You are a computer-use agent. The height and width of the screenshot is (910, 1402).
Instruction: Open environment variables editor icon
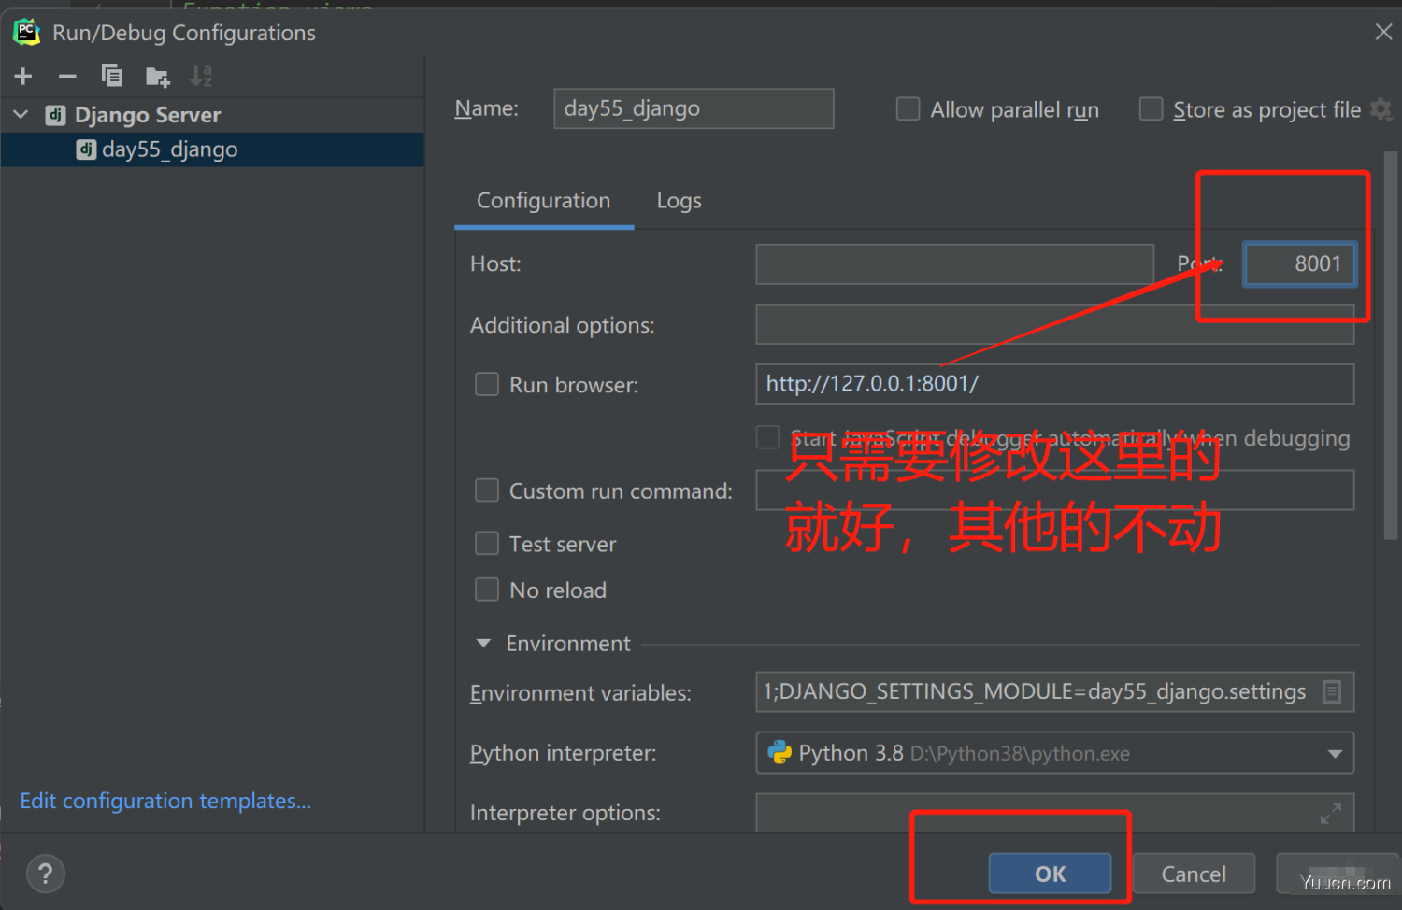pos(1332,692)
